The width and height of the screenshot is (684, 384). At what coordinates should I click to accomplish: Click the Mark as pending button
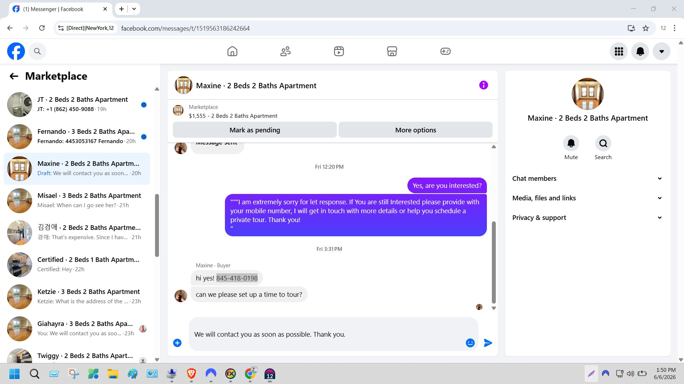(x=254, y=130)
